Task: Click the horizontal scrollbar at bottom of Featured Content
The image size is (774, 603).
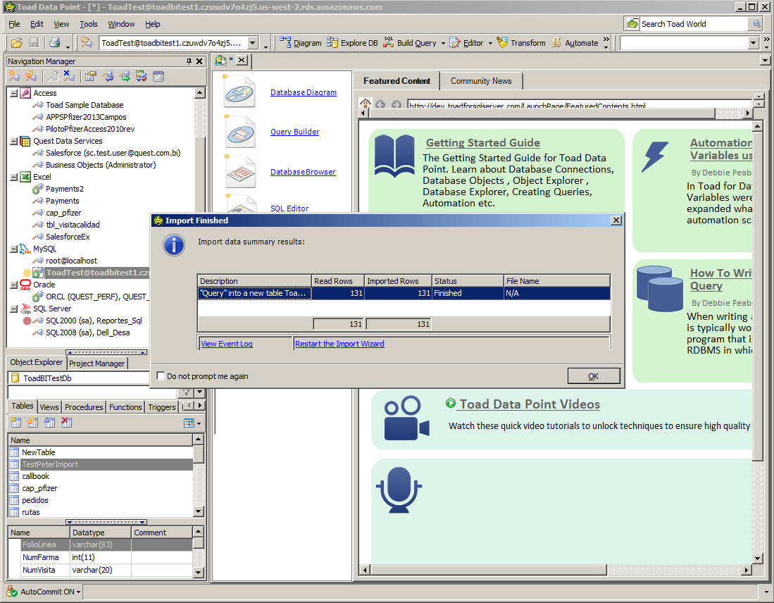Action: [x=488, y=570]
